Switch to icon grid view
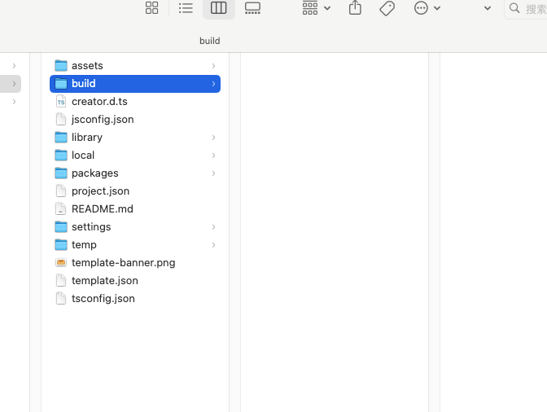 click(x=151, y=8)
